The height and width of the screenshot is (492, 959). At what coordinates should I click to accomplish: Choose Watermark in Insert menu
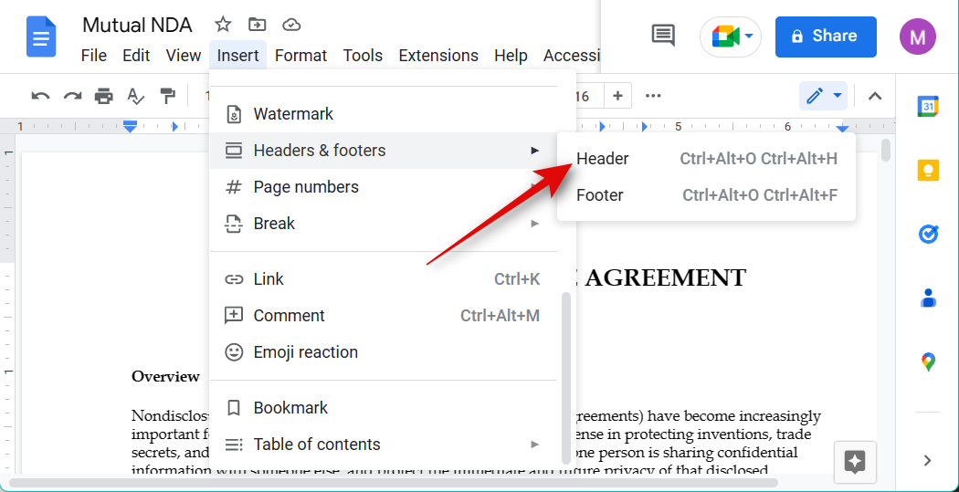(293, 114)
